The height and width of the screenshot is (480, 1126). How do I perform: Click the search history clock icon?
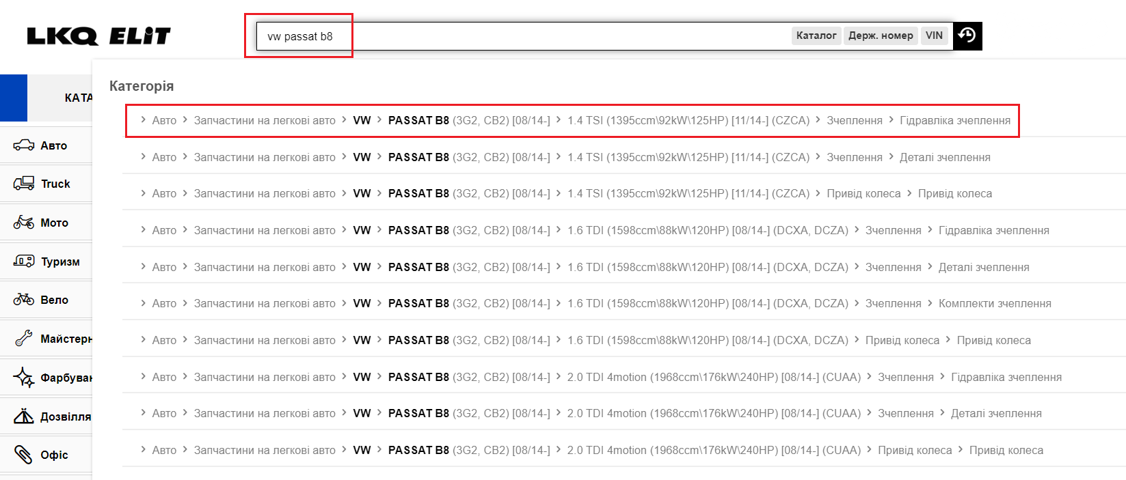(x=967, y=36)
